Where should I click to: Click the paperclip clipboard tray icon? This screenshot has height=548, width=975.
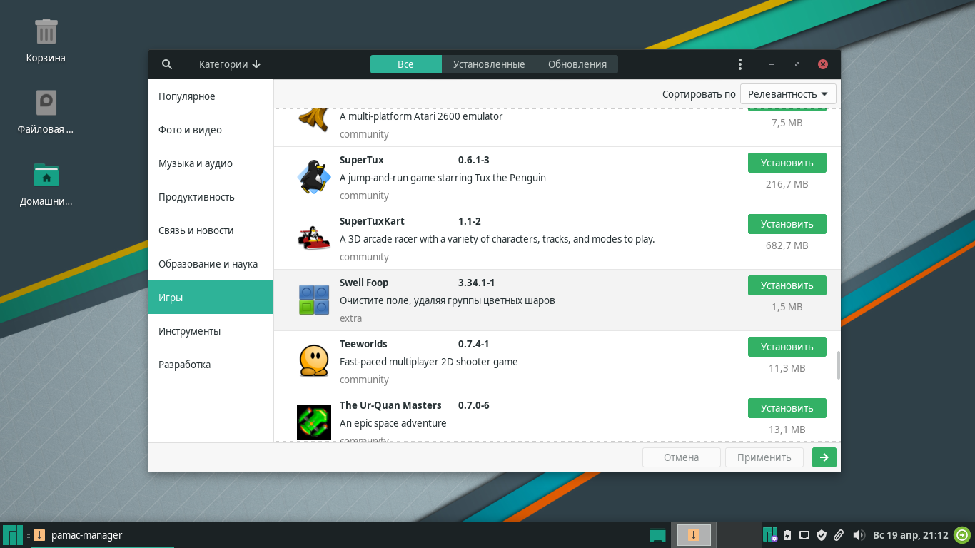point(839,535)
